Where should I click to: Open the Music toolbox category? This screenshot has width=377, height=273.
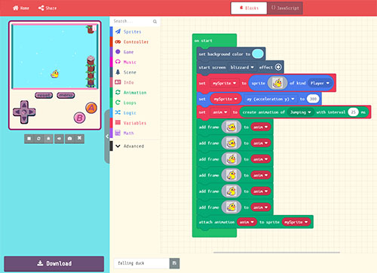(x=135, y=62)
